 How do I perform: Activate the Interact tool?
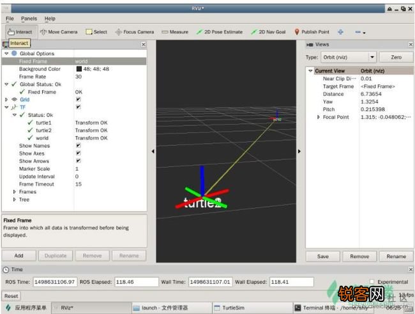coord(20,32)
